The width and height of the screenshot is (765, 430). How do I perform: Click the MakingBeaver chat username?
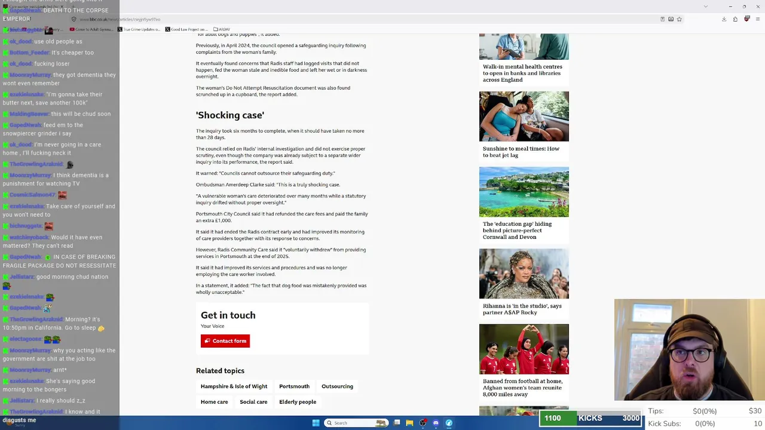click(29, 114)
